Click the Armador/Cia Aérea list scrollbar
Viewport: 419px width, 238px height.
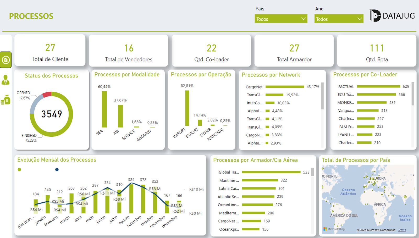tap(312, 172)
